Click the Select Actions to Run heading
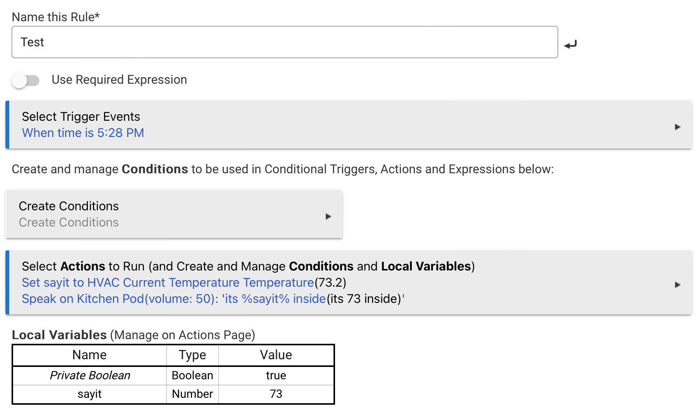The image size is (699, 414). tap(248, 266)
